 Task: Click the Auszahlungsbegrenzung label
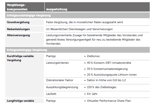(62, 87)
